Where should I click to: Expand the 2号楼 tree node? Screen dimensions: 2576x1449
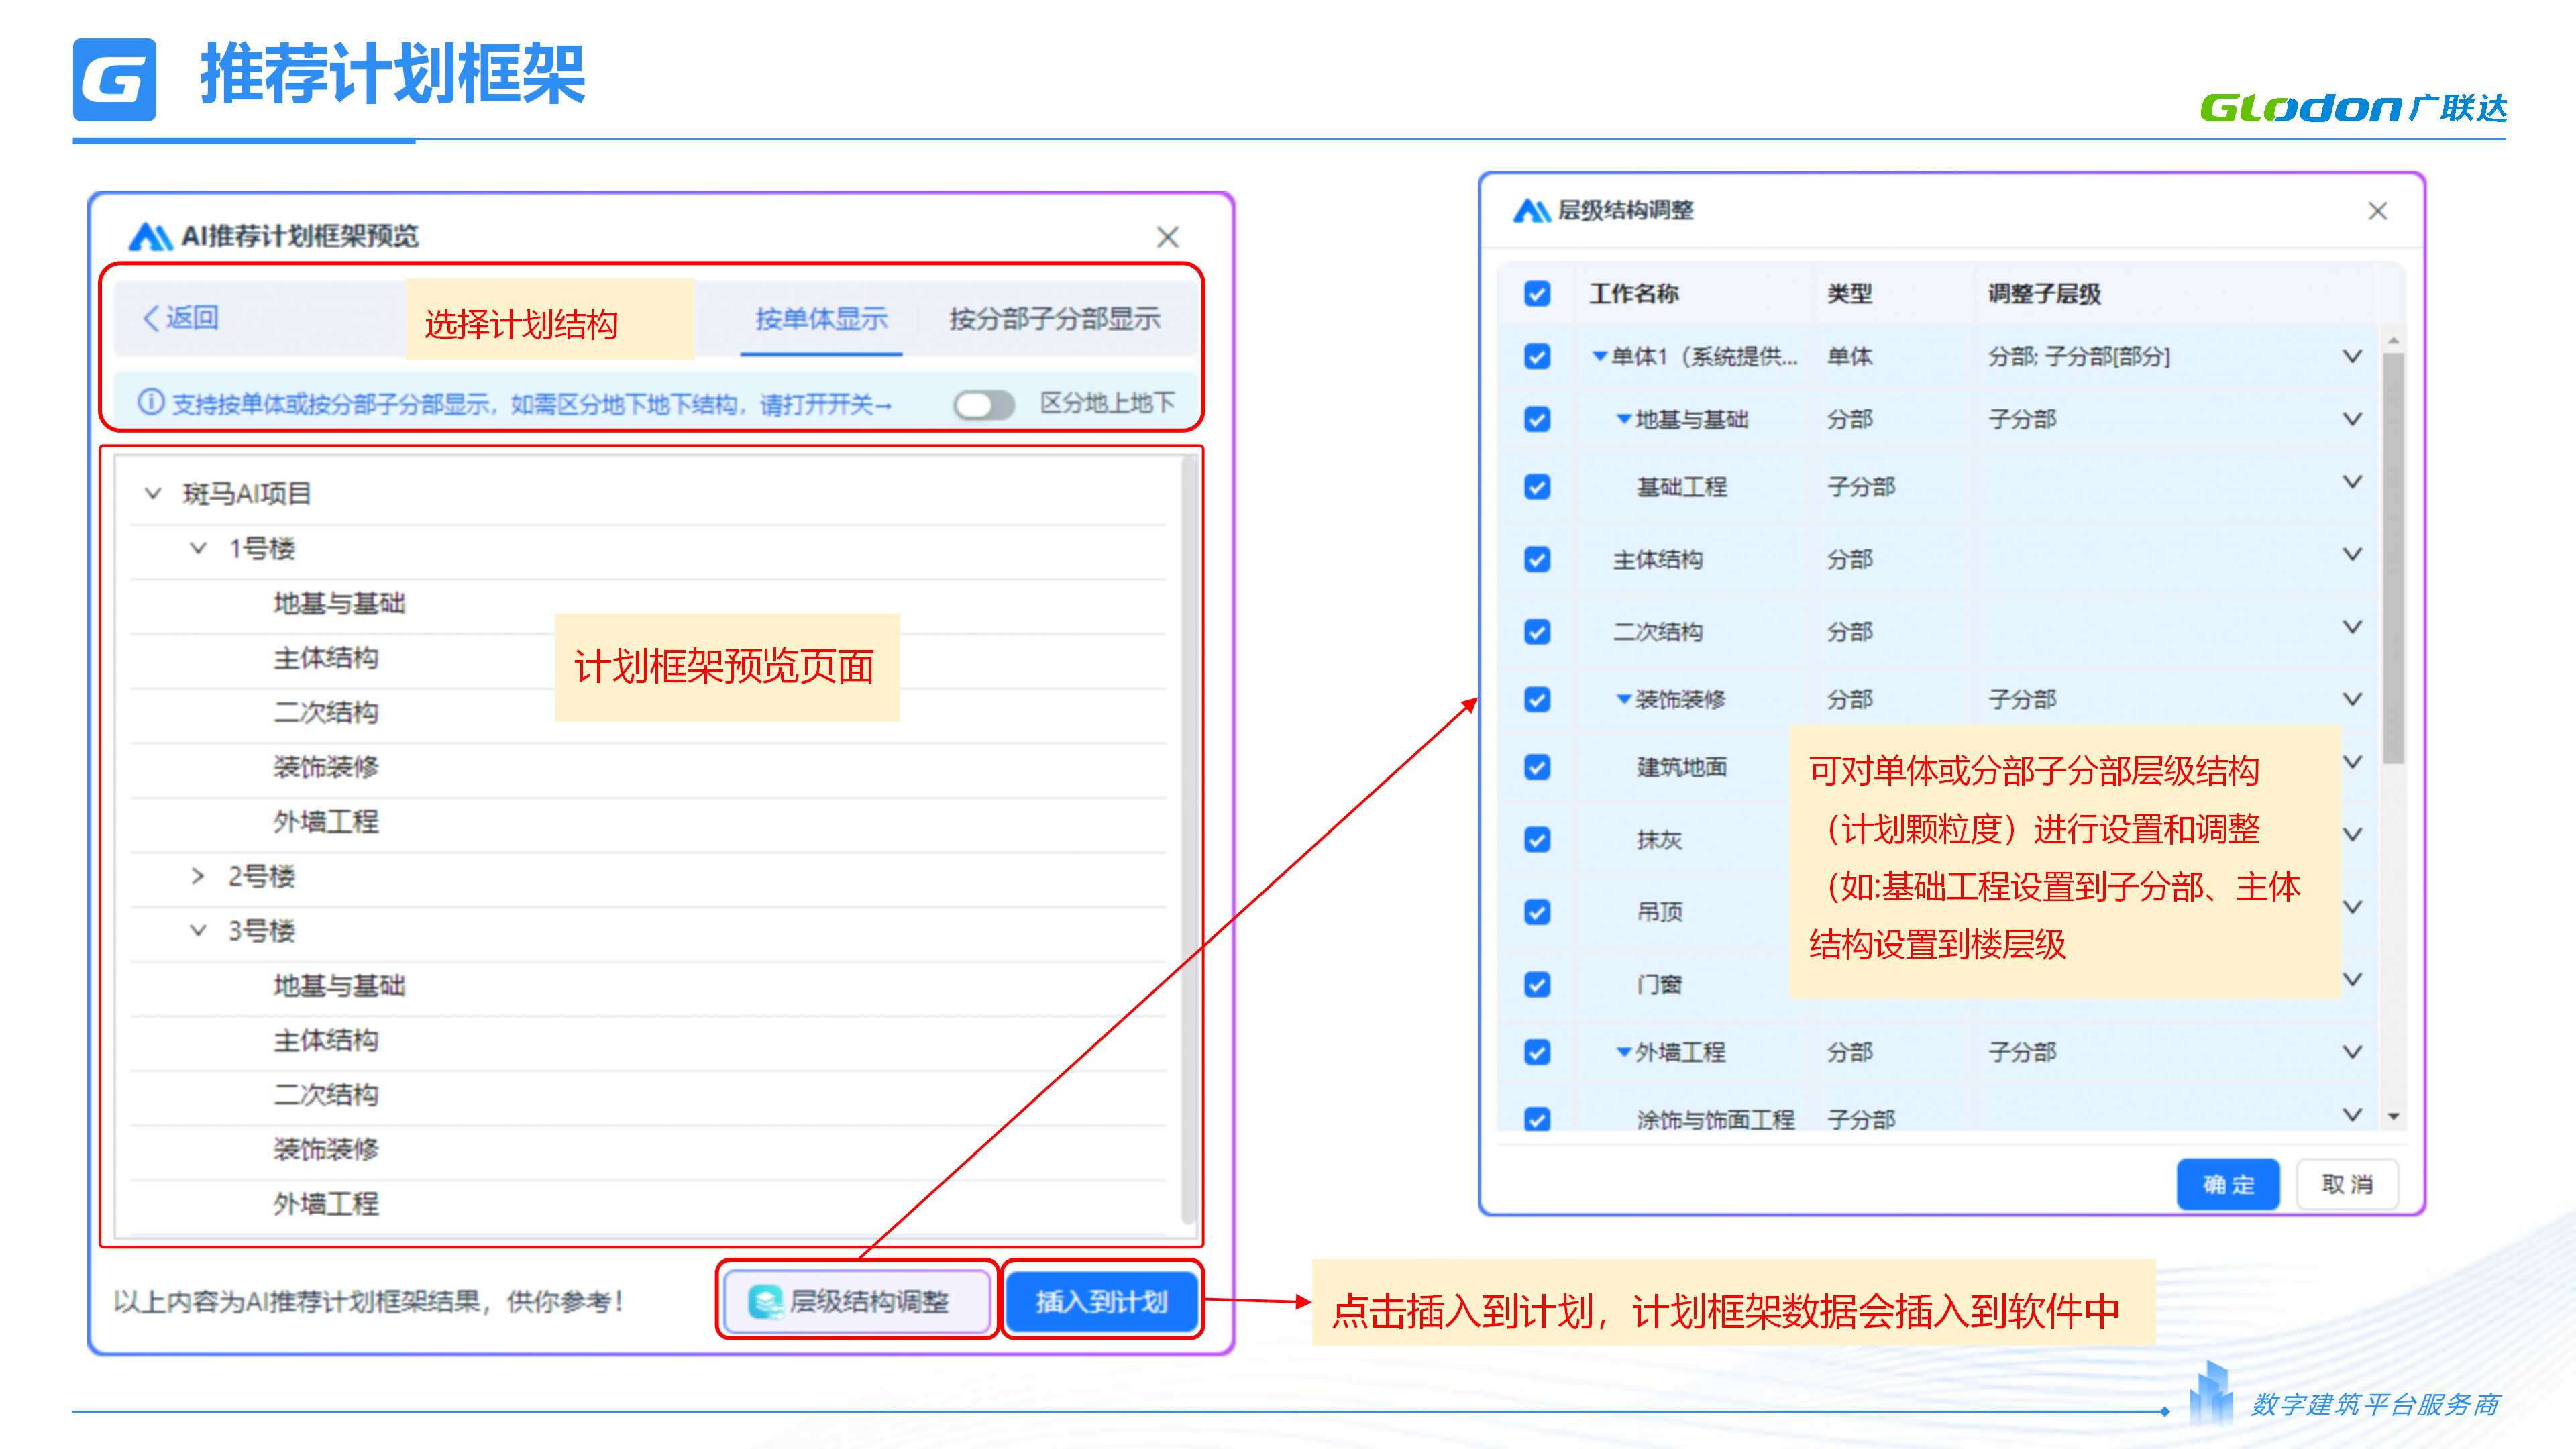198,876
